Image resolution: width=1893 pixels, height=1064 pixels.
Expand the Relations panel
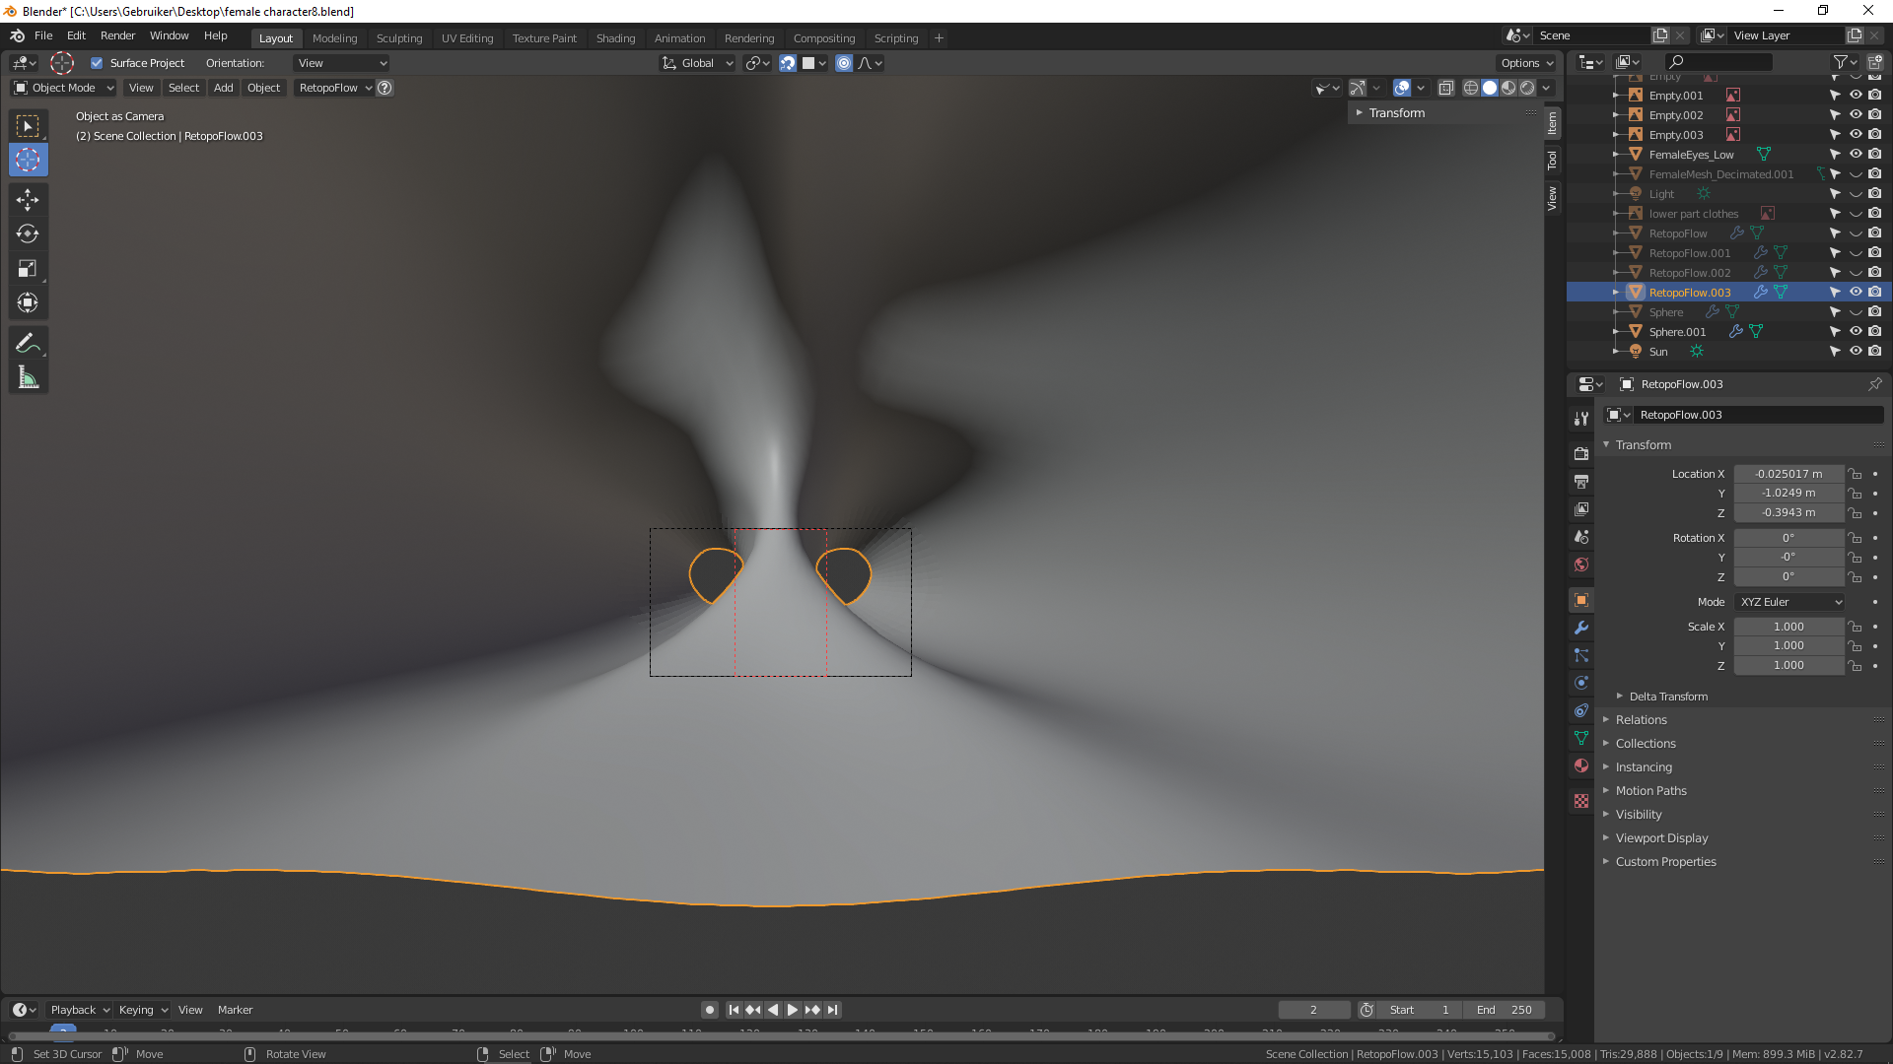tap(1641, 720)
